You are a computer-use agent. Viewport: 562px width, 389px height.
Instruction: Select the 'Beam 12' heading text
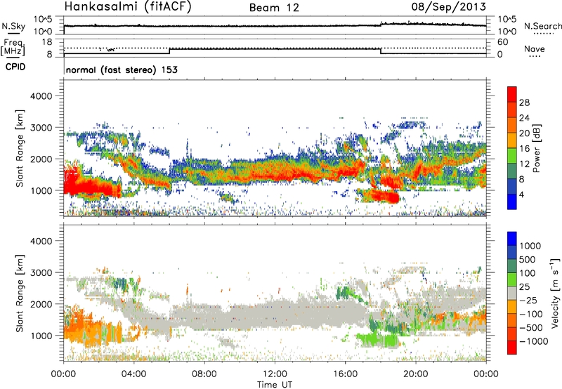[x=274, y=8]
